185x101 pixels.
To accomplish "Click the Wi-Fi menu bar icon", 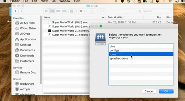I will tap(170, 1).
